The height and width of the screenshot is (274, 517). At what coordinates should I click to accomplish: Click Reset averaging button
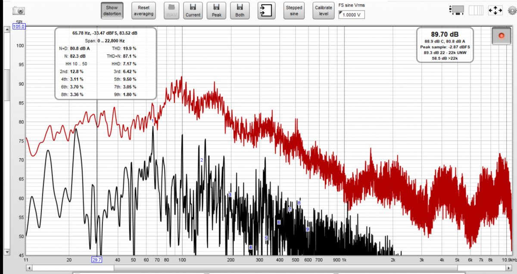143,11
